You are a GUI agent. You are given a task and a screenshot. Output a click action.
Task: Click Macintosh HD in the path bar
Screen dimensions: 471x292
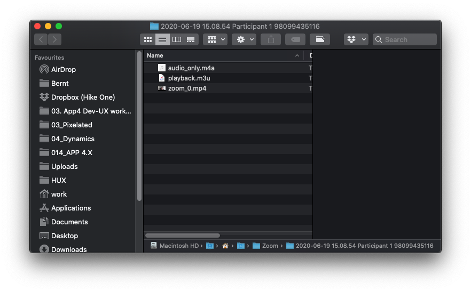tap(175, 246)
